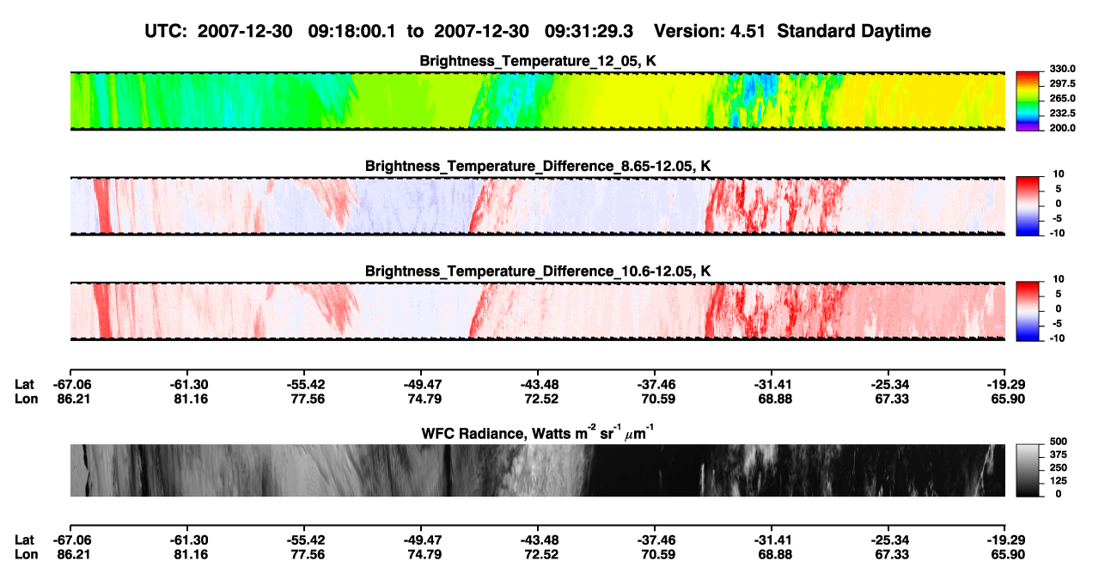
Task: Click the WFC Radiance plot title
Action: 538,434
